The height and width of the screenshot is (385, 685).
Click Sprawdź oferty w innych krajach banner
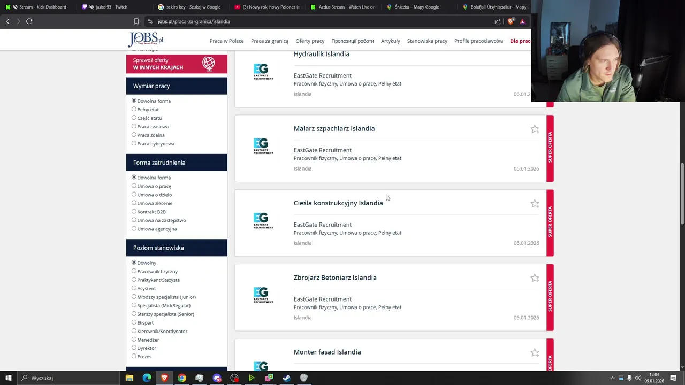click(177, 64)
